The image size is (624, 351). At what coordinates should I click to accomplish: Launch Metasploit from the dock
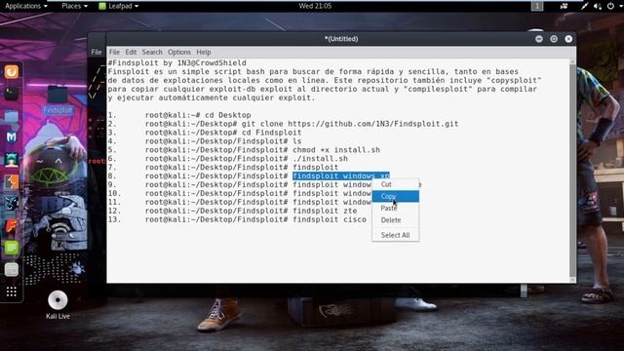click(x=11, y=137)
